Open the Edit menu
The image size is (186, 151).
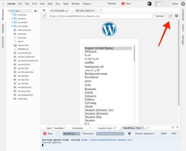(27, 4)
